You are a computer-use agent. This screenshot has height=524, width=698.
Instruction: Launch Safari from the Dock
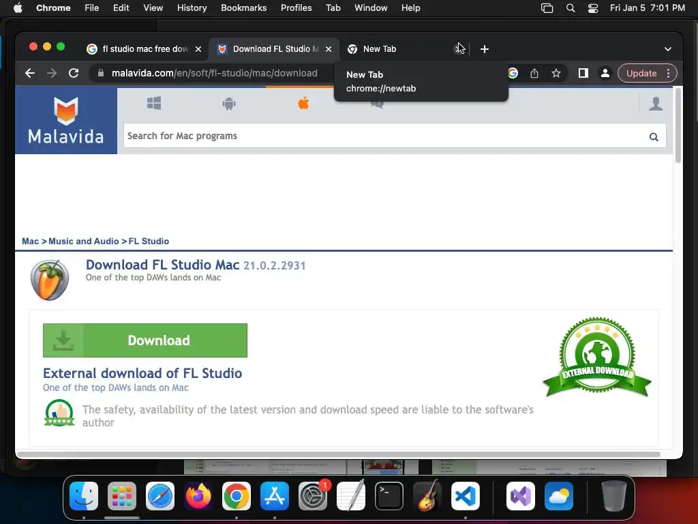pyautogui.click(x=160, y=496)
